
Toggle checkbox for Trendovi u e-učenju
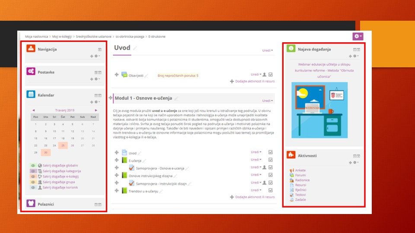[271, 190]
